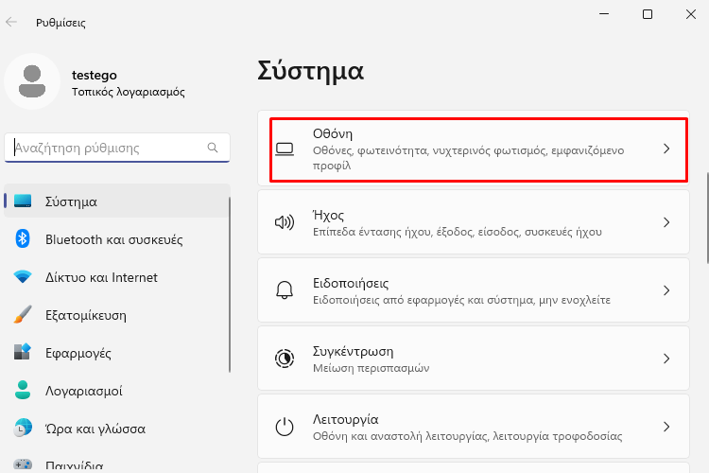Click the main page vertical scrollbar

(x=707, y=218)
